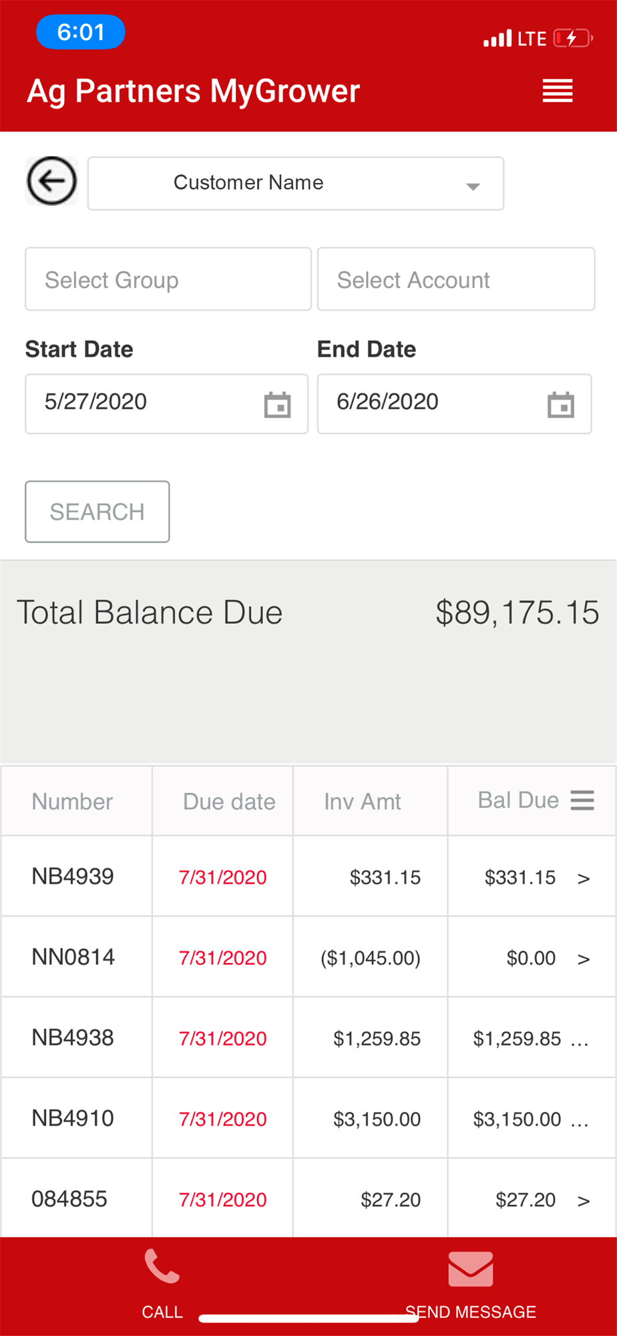
Task: Expand invoice NN0814 row arrow
Action: tap(584, 959)
